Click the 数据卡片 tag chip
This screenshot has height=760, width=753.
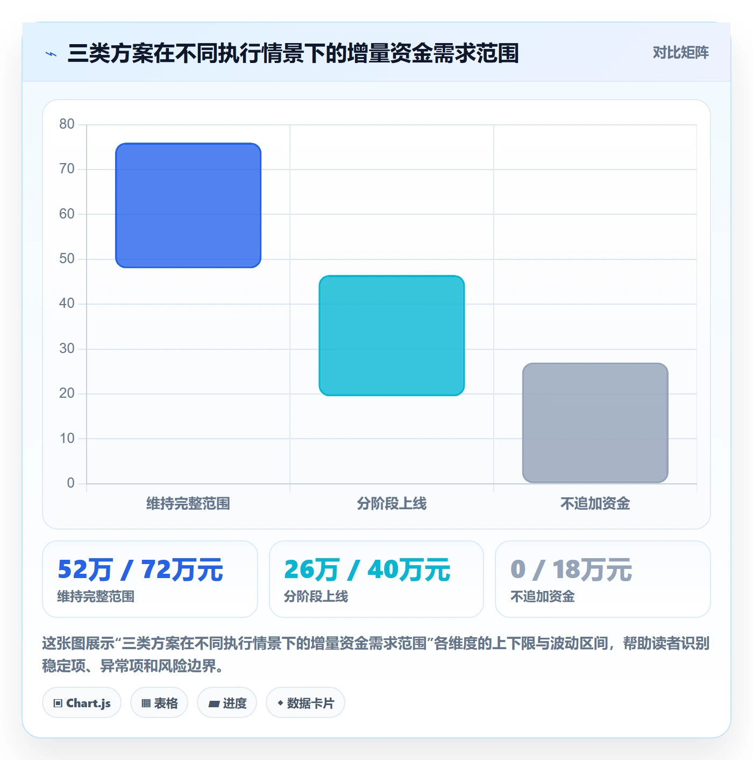306,702
